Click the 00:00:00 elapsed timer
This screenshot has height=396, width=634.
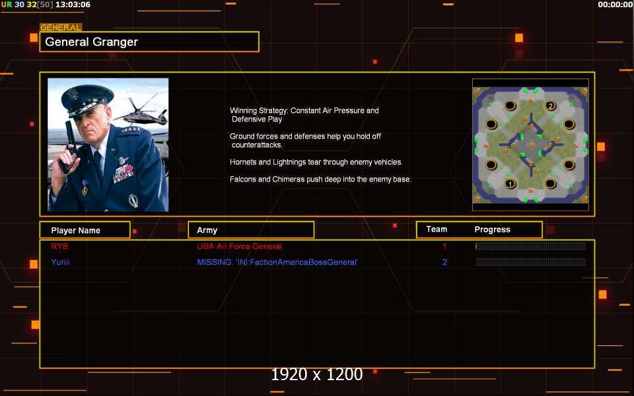pyautogui.click(x=615, y=5)
